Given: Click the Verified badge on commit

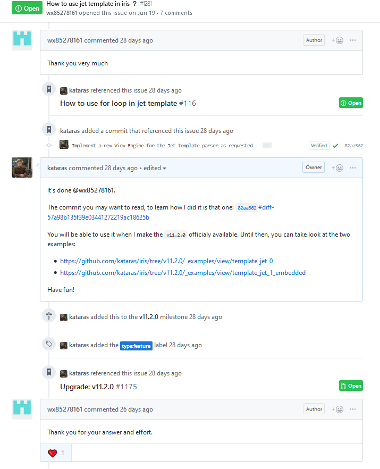Looking at the screenshot, I should (x=319, y=146).
